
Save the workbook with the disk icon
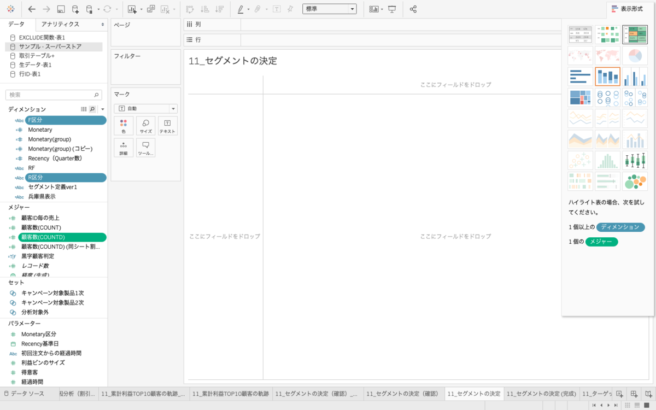[61, 9]
